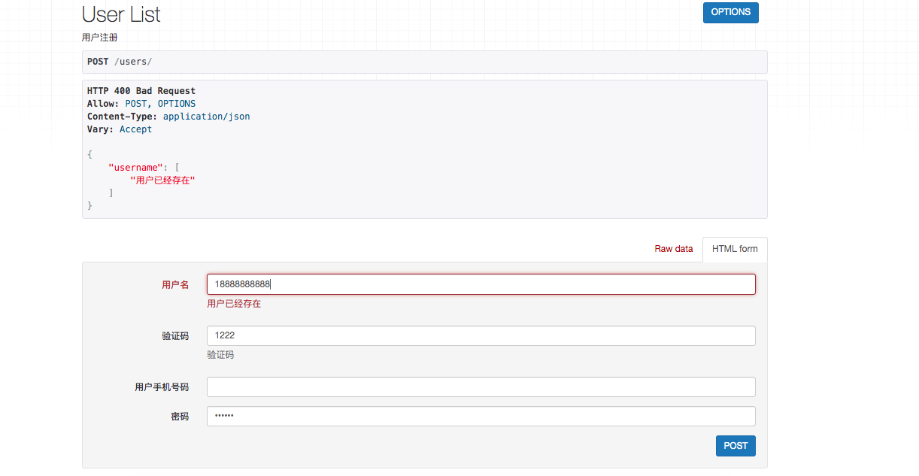Viewport: 919px width, 476px height.
Task: Click the 验证码 help text below the code field
Action: [220, 355]
